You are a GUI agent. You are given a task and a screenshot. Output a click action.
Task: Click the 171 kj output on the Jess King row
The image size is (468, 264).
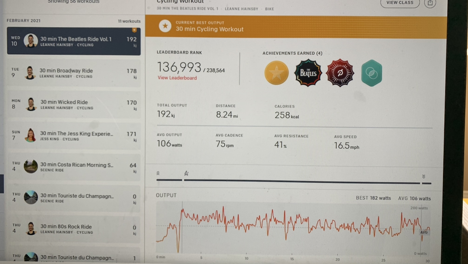point(132,136)
